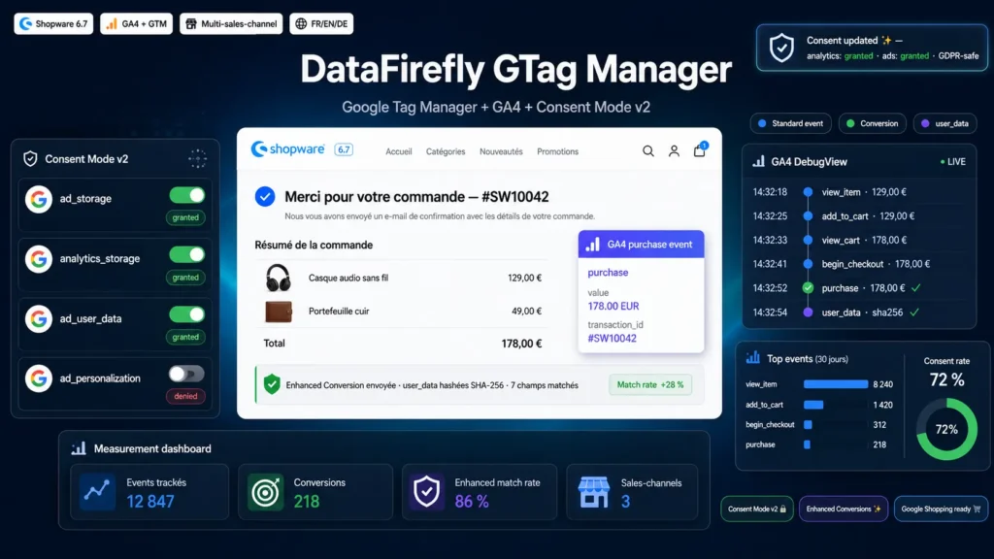Select the begin_checkout 178,00 € DebugView row
This screenshot has width=994, height=559.
tap(859, 264)
